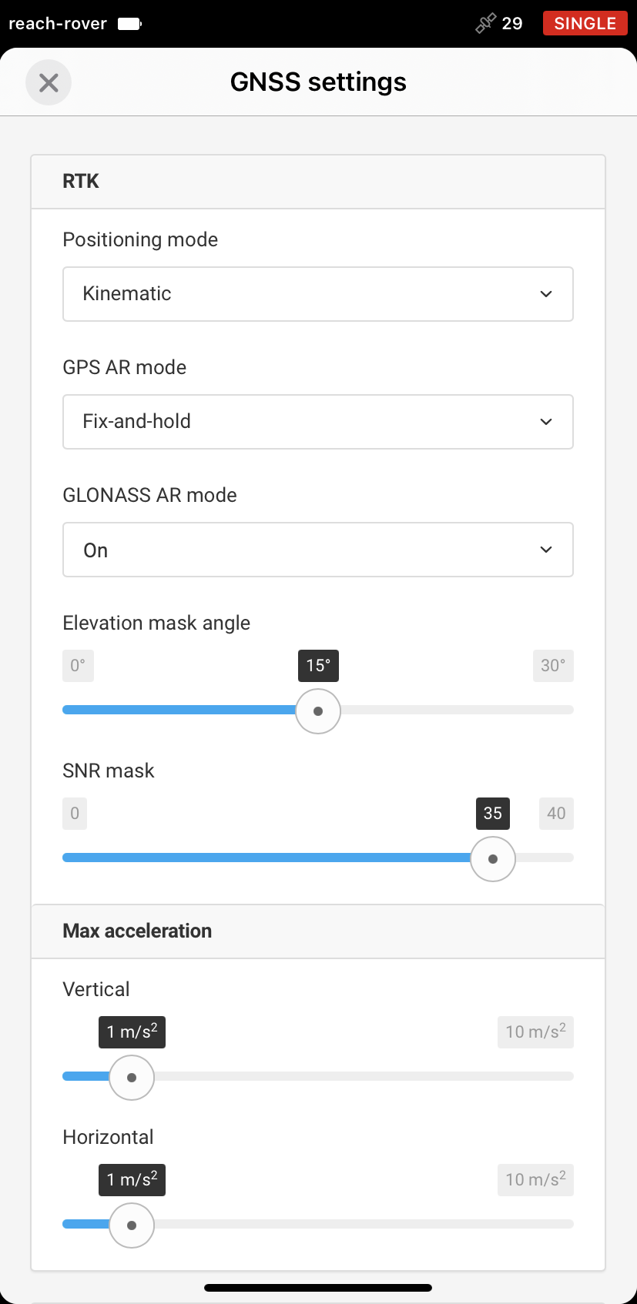Tap the red SINGLE status badge
Viewport: 637px width, 1304px height.
coord(585,23)
